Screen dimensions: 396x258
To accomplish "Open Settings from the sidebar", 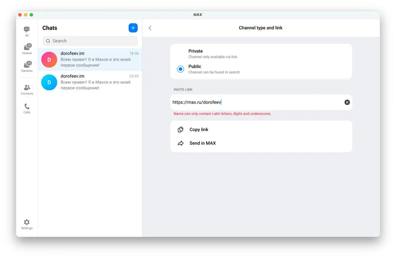I will [27, 224].
